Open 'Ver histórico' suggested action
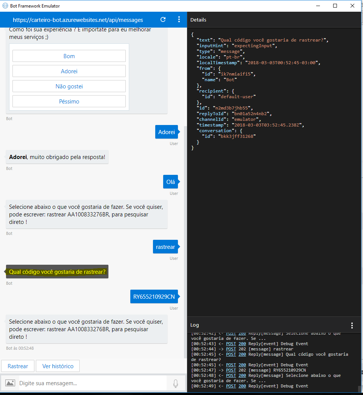363x395 pixels. pos(57,366)
